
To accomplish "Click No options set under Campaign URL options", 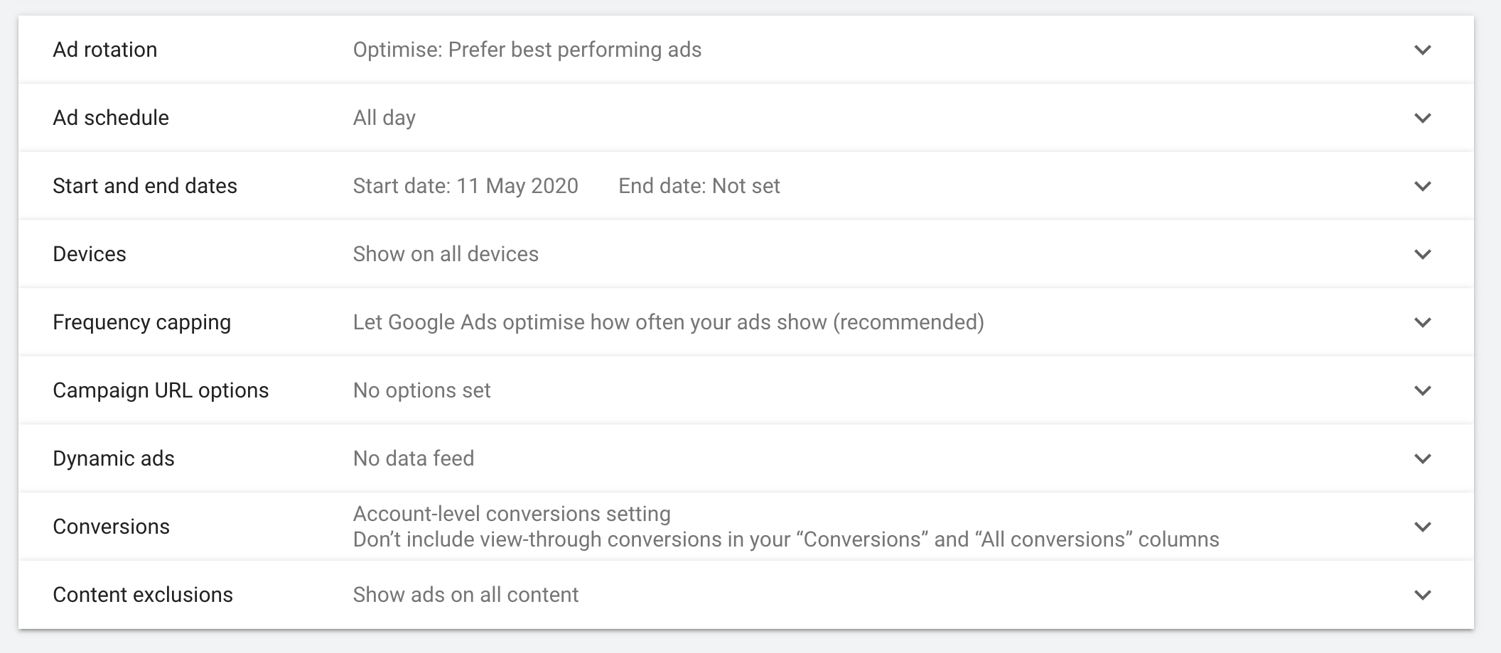I will [421, 390].
